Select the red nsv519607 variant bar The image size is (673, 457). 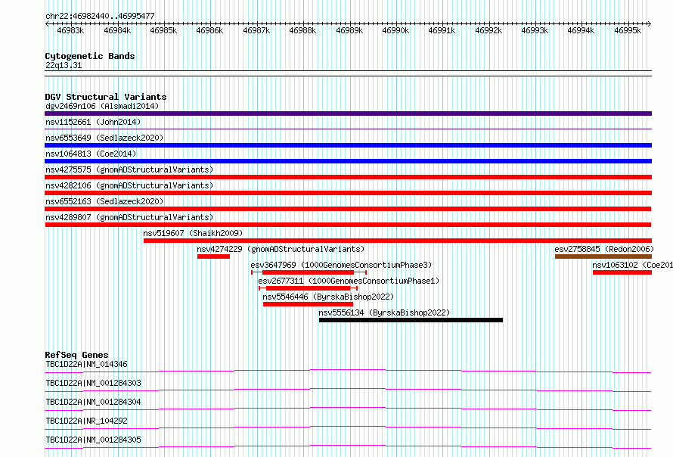398,241
